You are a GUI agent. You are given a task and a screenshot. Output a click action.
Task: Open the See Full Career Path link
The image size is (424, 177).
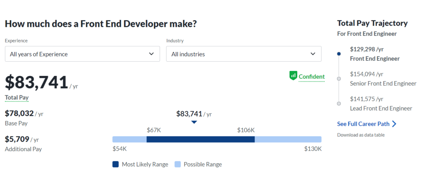point(363,124)
